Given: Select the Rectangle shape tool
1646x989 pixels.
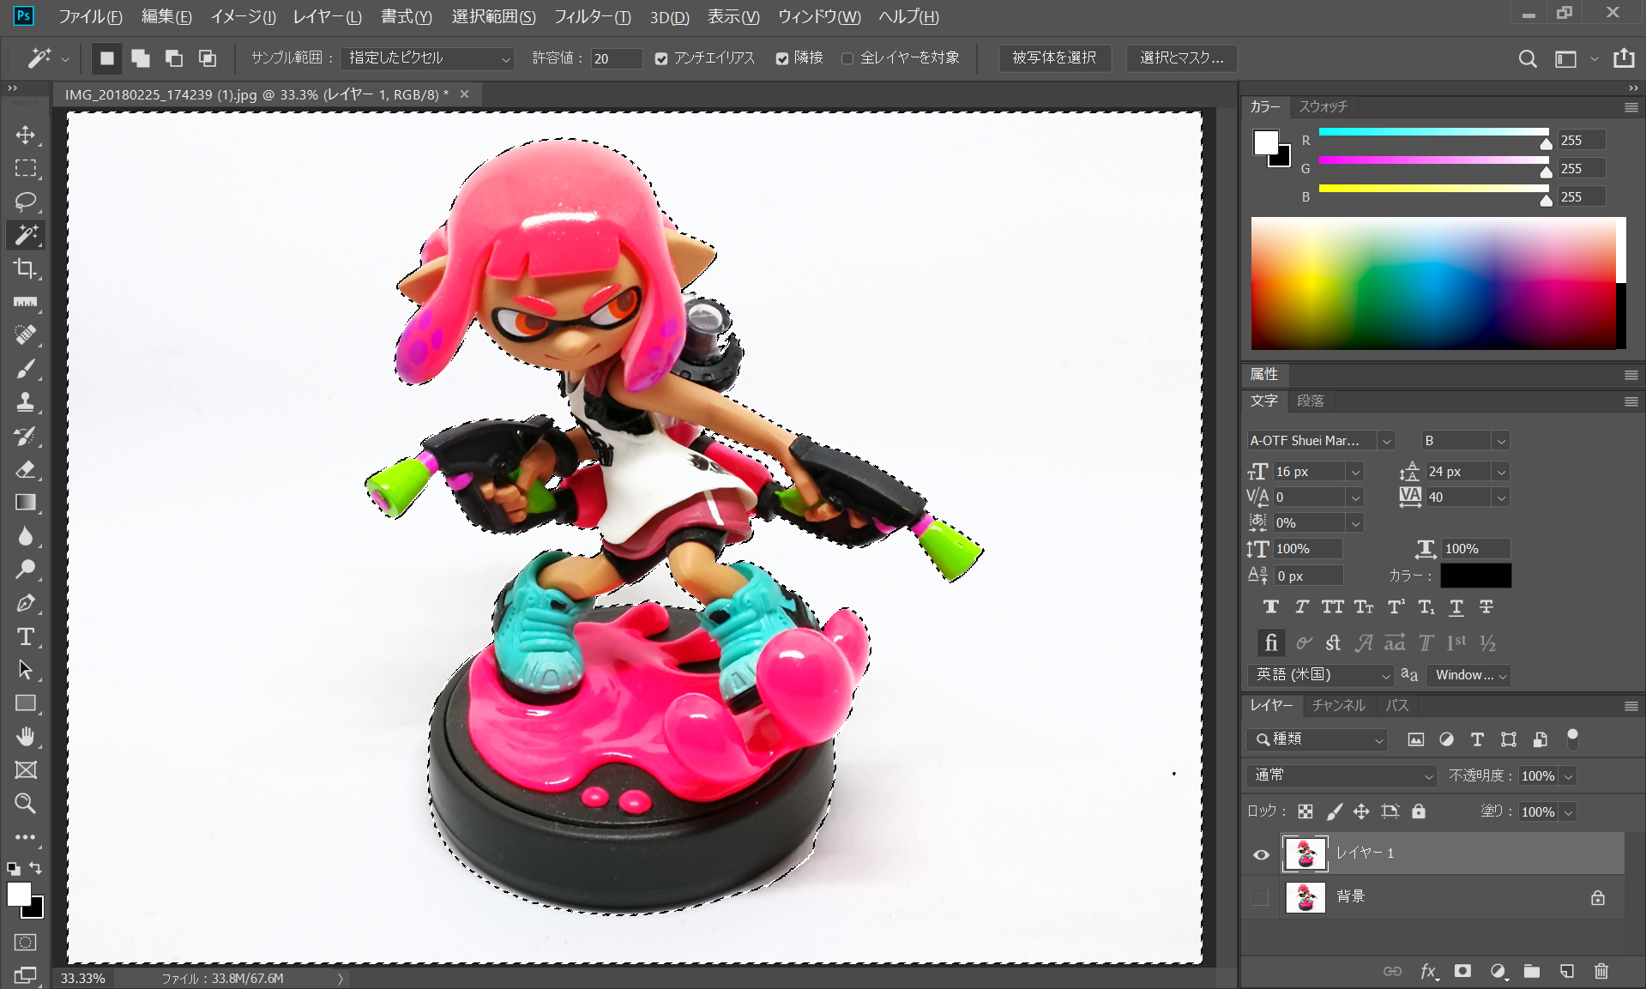Looking at the screenshot, I should (26, 703).
